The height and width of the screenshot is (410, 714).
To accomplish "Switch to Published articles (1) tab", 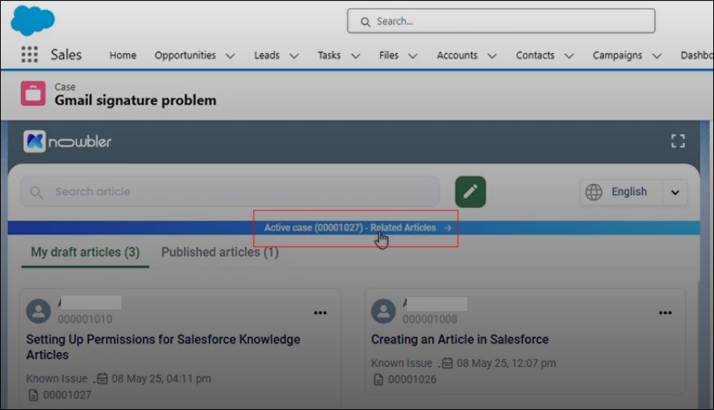I will [x=220, y=252].
